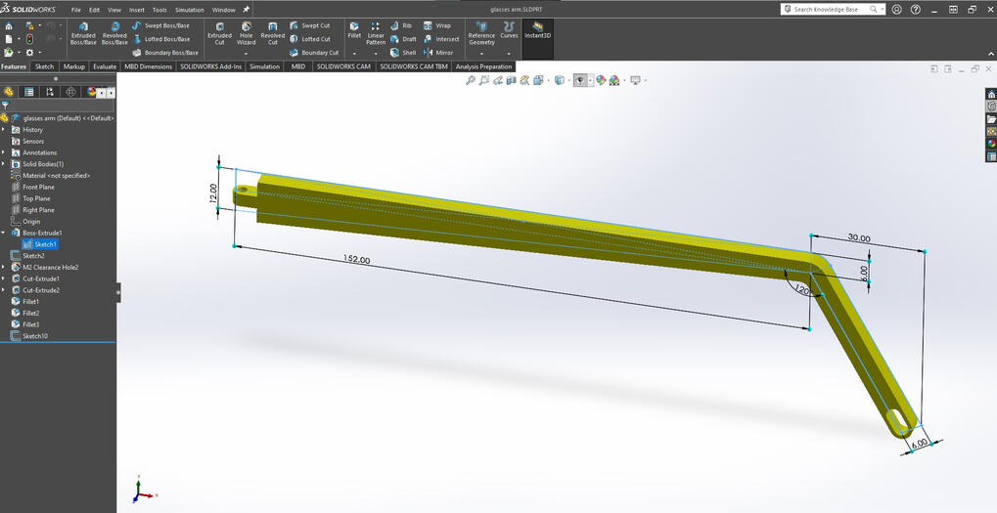Screen dimensions: 997x513
Task: Click the Lofted Cut button
Action: click(x=314, y=39)
